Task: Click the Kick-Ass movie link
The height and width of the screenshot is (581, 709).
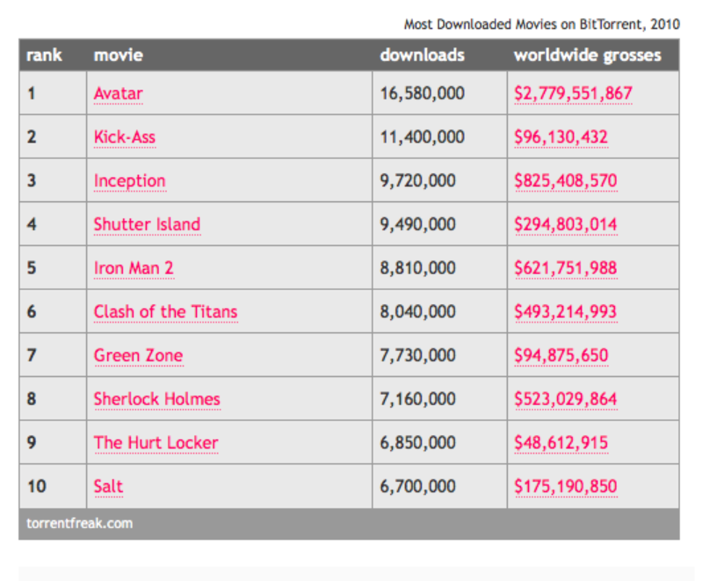Action: click(124, 137)
